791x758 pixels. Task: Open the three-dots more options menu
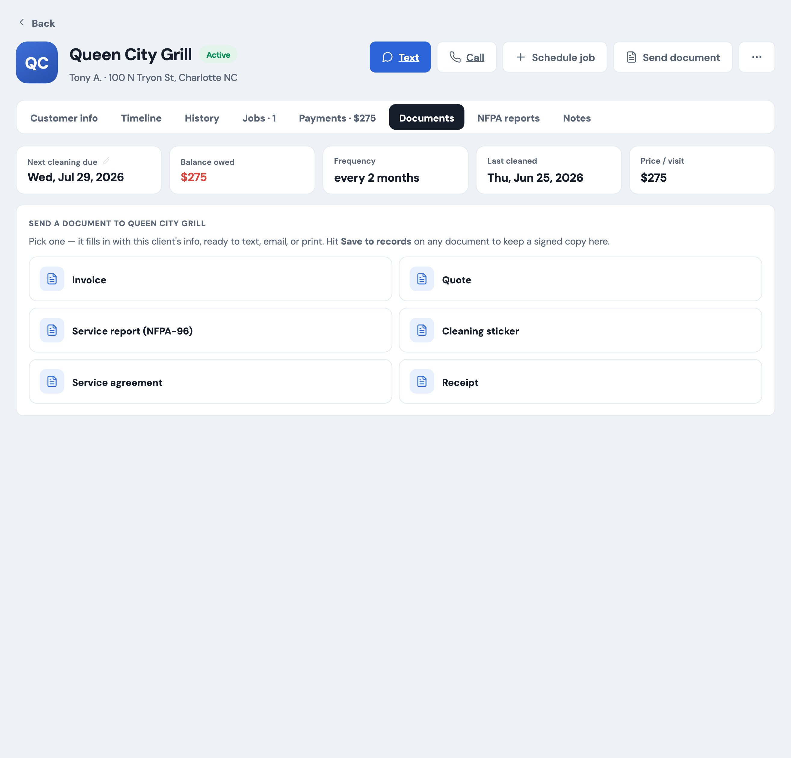[757, 57]
